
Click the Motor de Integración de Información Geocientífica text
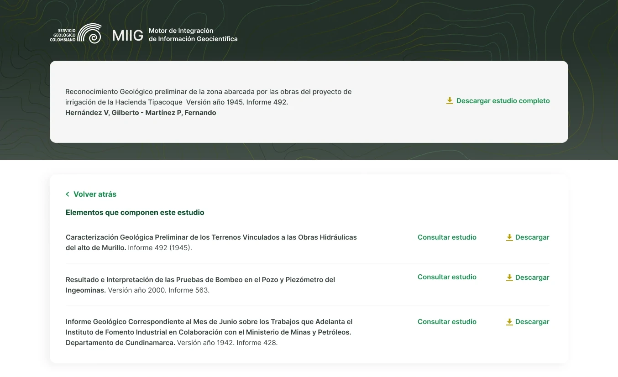coord(193,35)
